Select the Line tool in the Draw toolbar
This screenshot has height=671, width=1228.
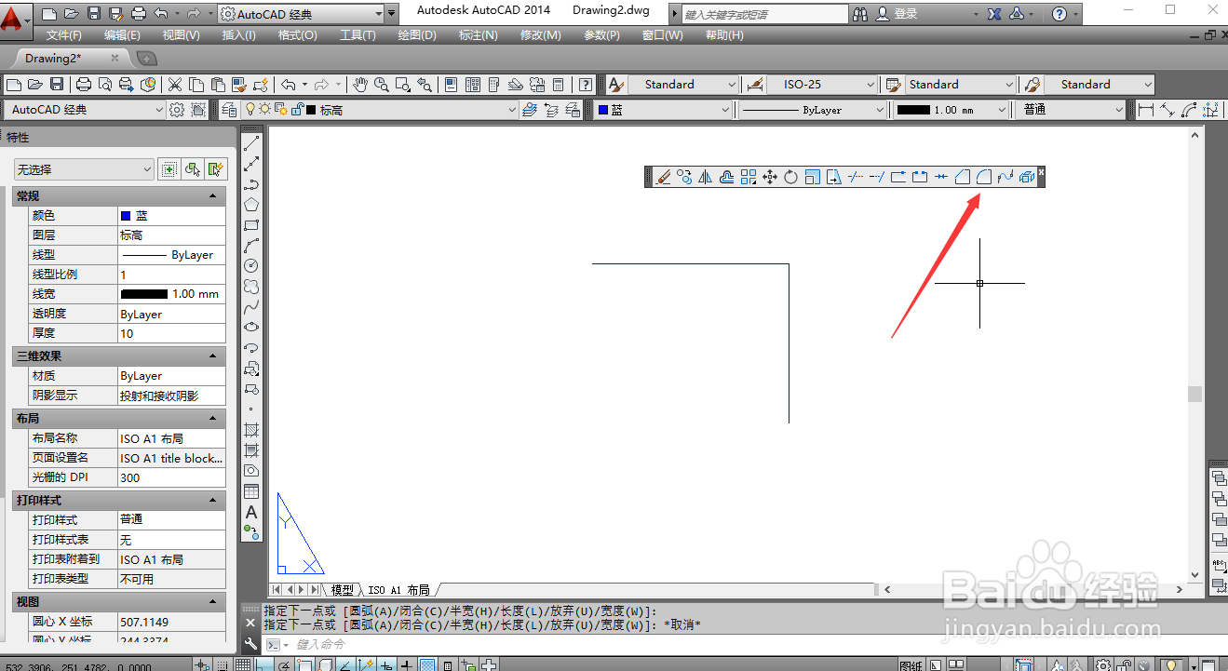click(251, 143)
